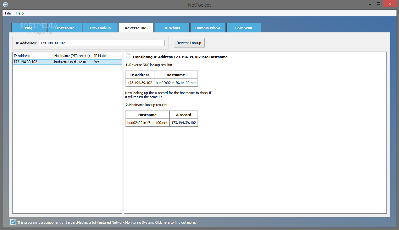Viewport: 399px width, 230px height.
Task: Click the IP Address column header in list
Action: (x=33, y=56)
